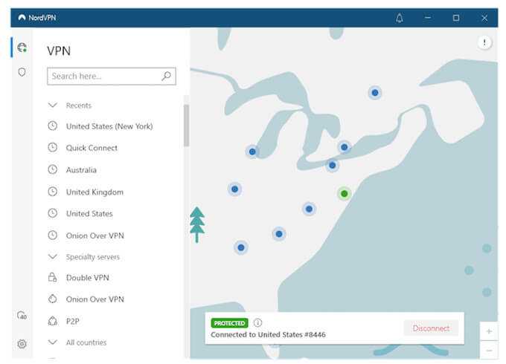
Task: Click the Double VPN lock icon
Action: (x=53, y=277)
